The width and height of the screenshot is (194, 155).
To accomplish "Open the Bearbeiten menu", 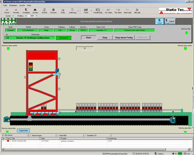I will 13,5.
